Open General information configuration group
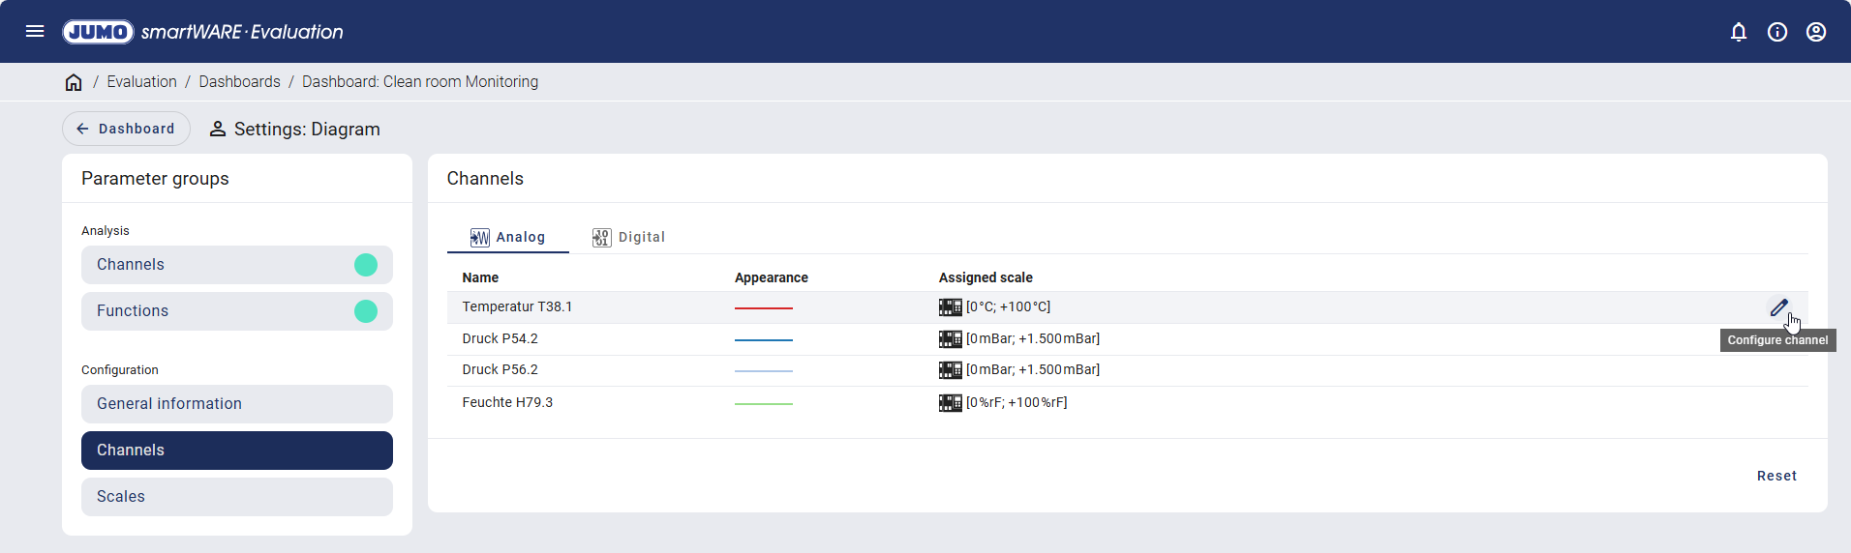The image size is (1851, 553). [237, 404]
